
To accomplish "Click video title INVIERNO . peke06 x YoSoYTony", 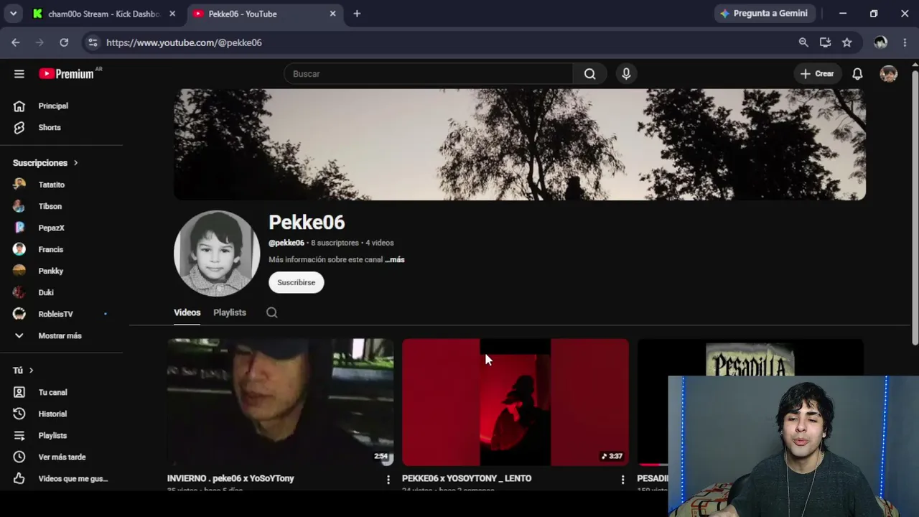I will pyautogui.click(x=230, y=478).
